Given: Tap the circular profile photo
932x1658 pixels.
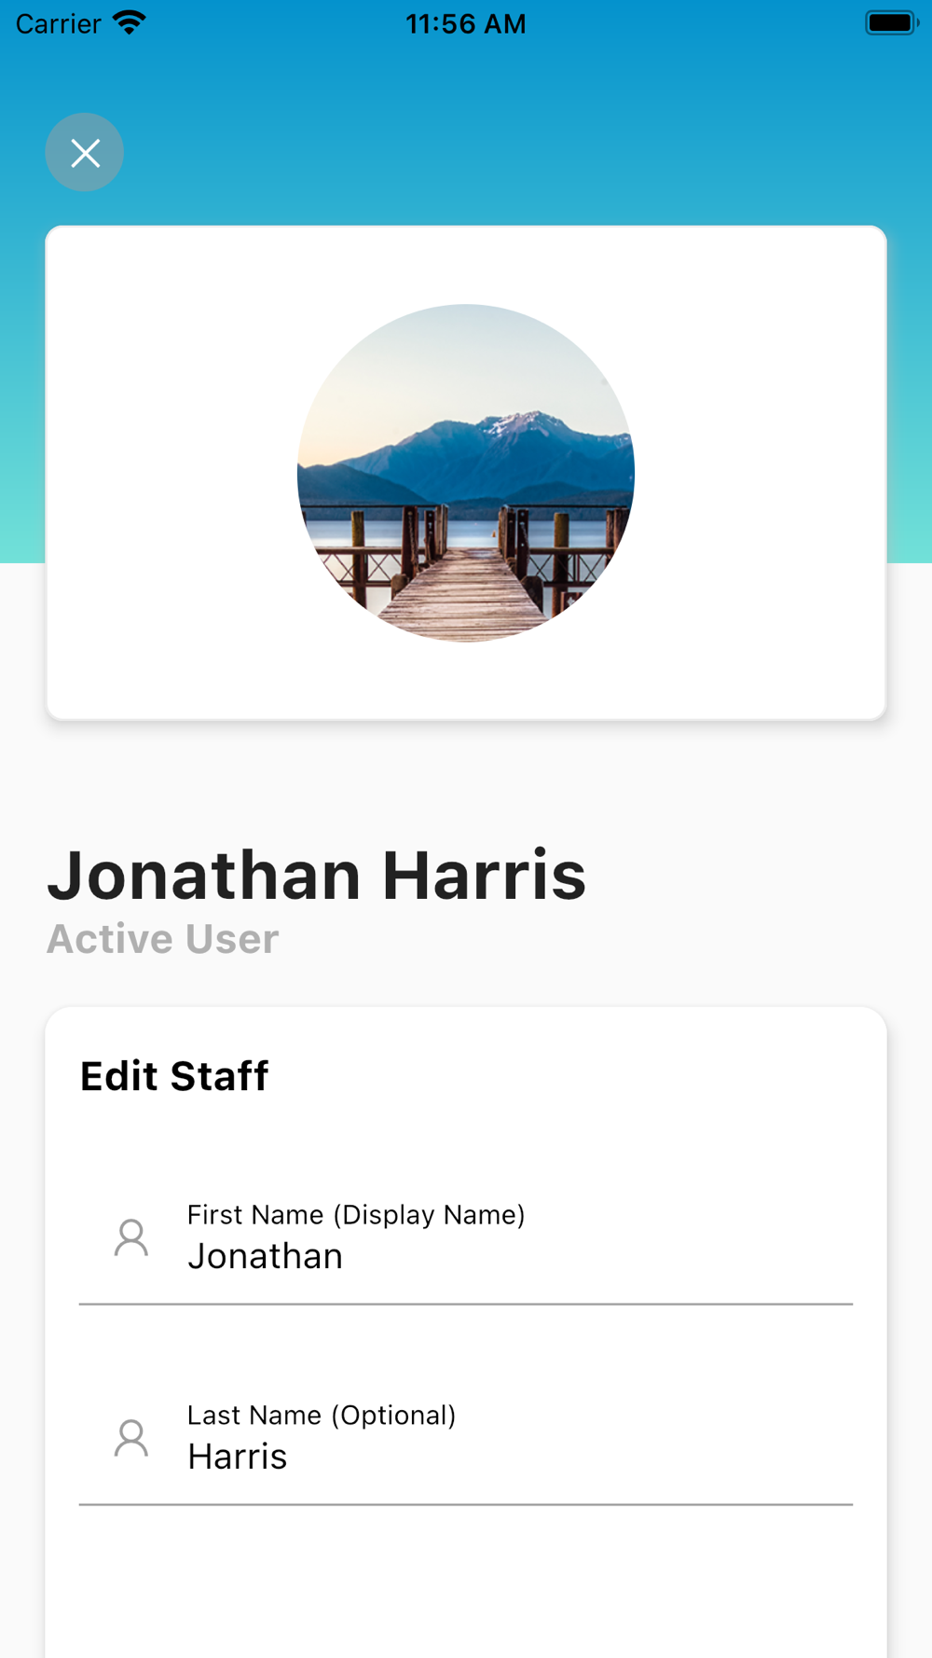Looking at the screenshot, I should [466, 473].
